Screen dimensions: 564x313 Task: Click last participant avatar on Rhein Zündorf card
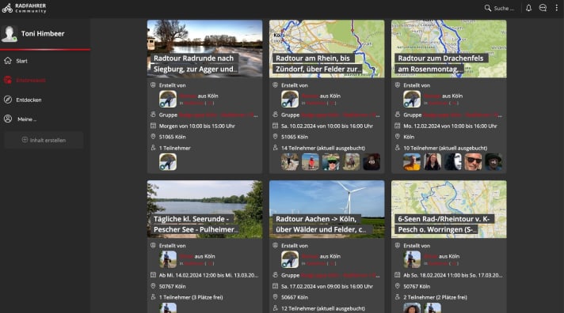(x=372, y=162)
